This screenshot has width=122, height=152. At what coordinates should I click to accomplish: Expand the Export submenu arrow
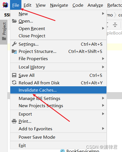coord(103,114)
